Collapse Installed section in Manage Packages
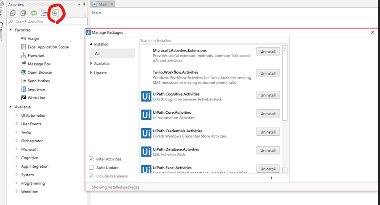This screenshot has height=205, width=380. [91, 44]
